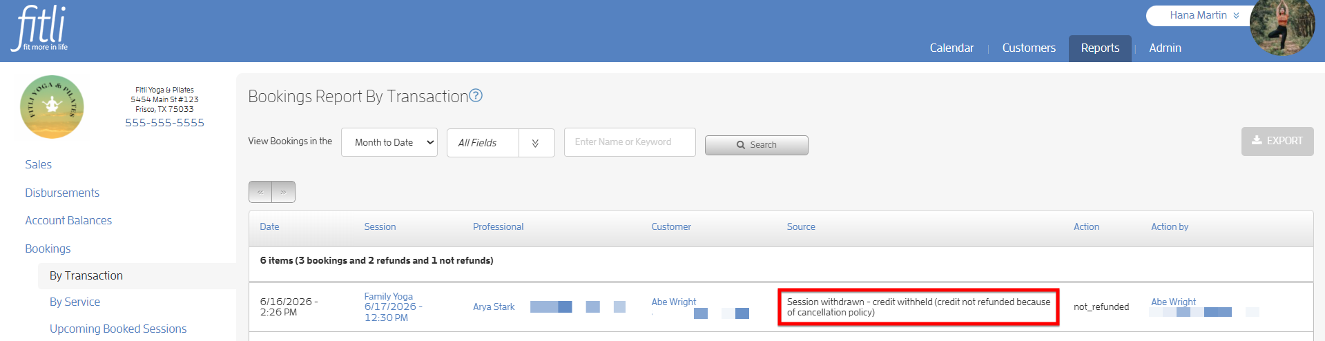Open the Admin tab
The image size is (1325, 341).
[x=1165, y=48]
